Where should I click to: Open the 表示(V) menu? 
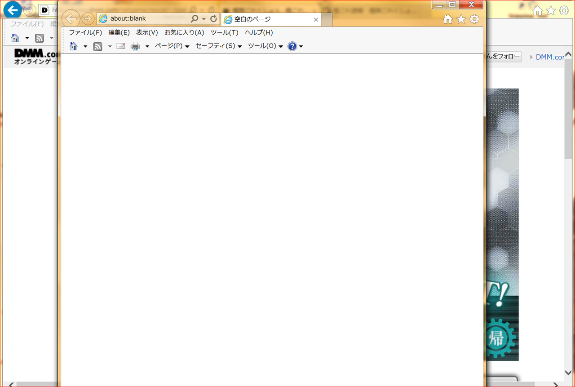147,32
